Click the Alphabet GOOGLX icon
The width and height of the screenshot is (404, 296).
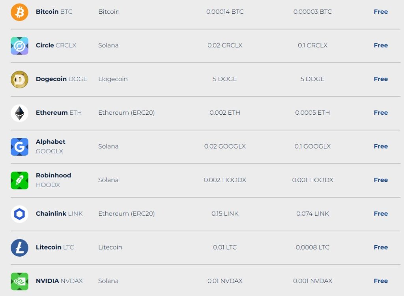[19, 146]
